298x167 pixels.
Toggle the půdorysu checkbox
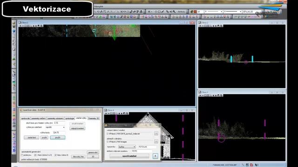22,155
